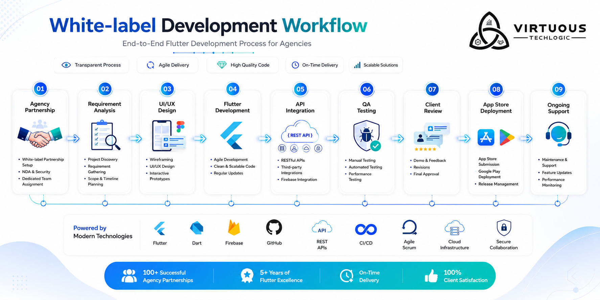Click the thumbs-up icon for Client Satisfaction
The image size is (600, 300).
point(431,276)
